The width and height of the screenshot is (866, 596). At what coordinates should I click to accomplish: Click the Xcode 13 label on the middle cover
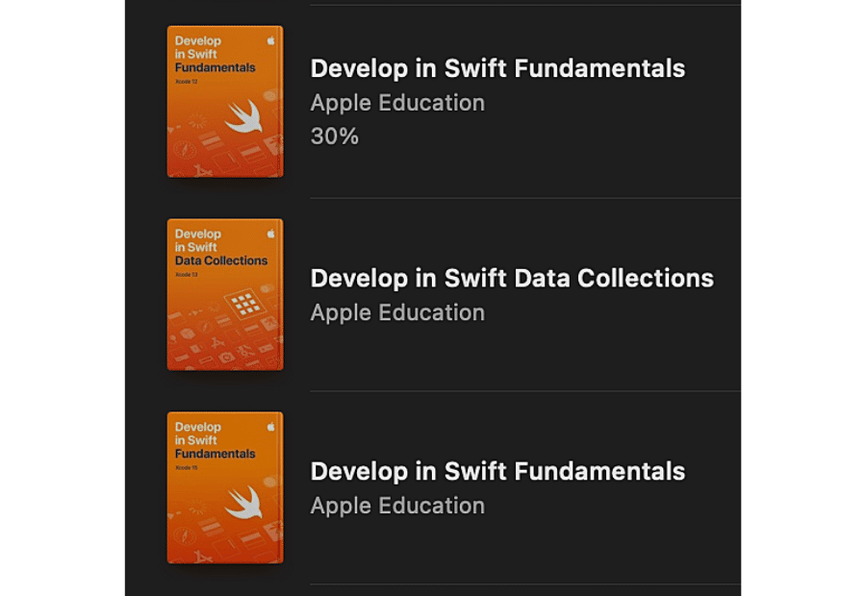tap(187, 275)
